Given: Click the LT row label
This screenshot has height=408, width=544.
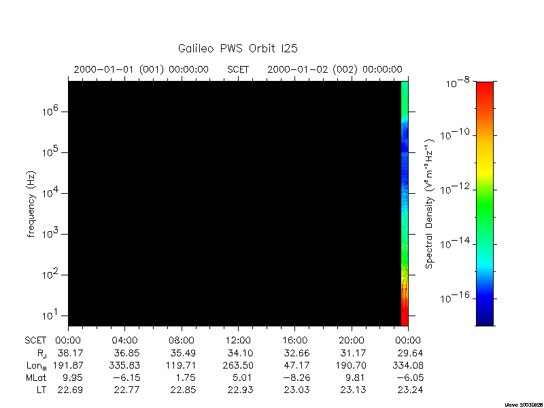Looking at the screenshot, I should click(41, 390).
